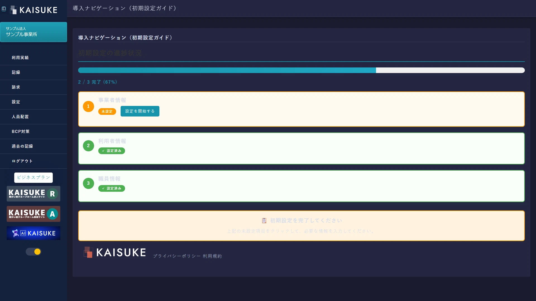The width and height of the screenshot is (536, 301).
Task: Open the 利用実績 menu
Action: (x=33, y=58)
